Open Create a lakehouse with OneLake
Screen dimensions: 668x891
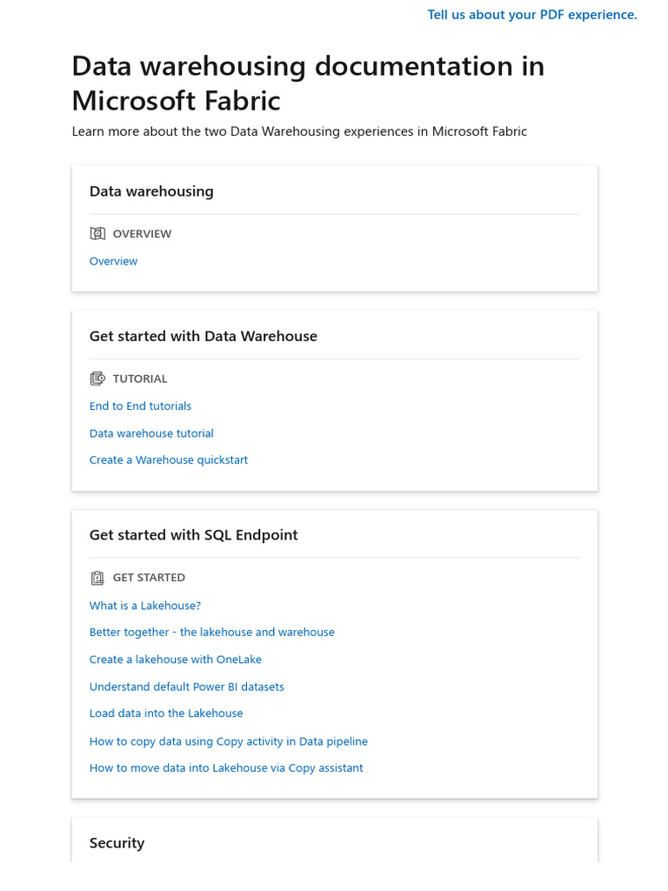175,660
